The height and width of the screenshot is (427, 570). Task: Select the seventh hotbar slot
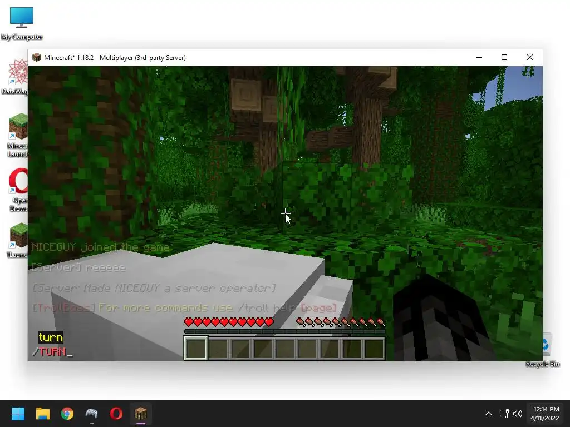point(330,348)
